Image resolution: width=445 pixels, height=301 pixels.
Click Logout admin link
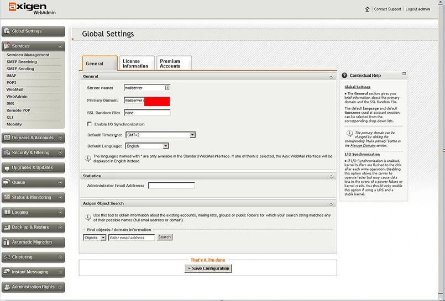418,9
